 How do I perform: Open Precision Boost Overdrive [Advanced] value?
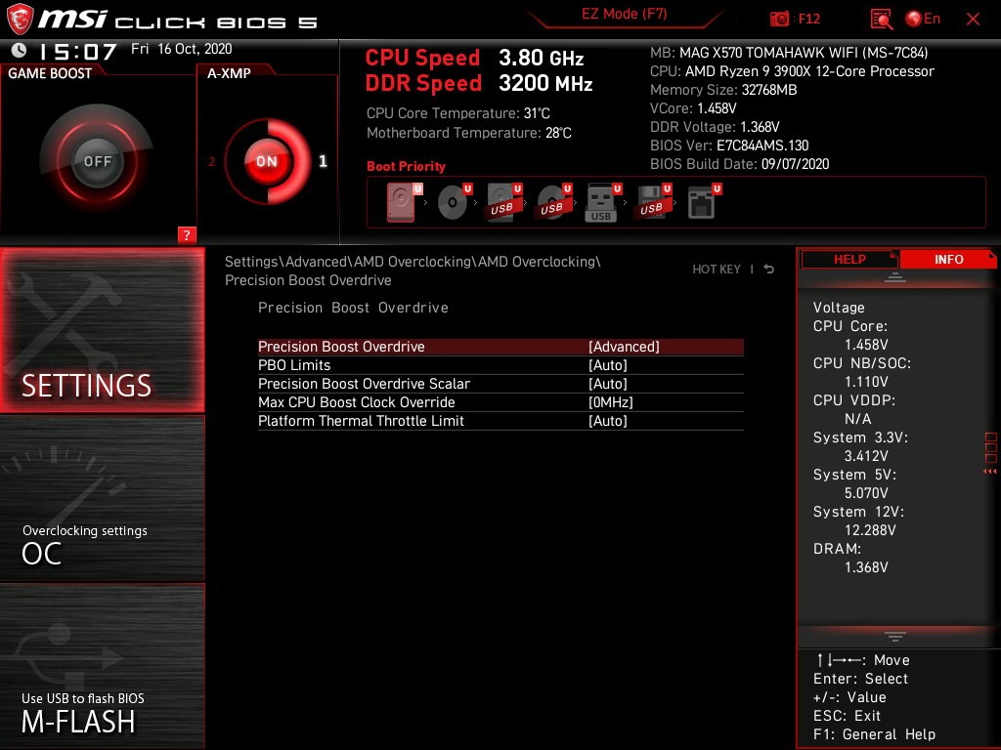[x=624, y=347]
